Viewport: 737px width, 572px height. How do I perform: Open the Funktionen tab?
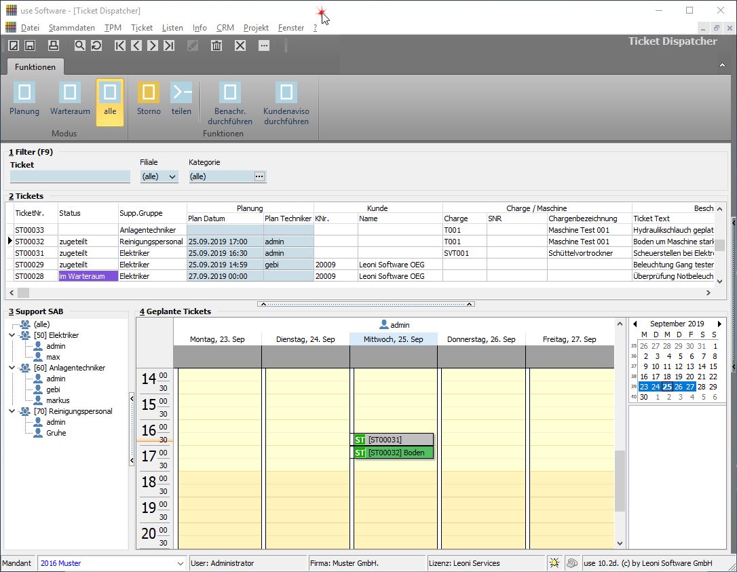pos(35,66)
